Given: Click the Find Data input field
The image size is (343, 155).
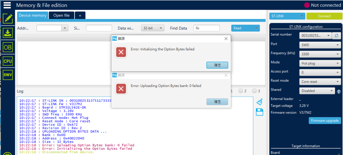Looking at the screenshot, I should 207,28.
